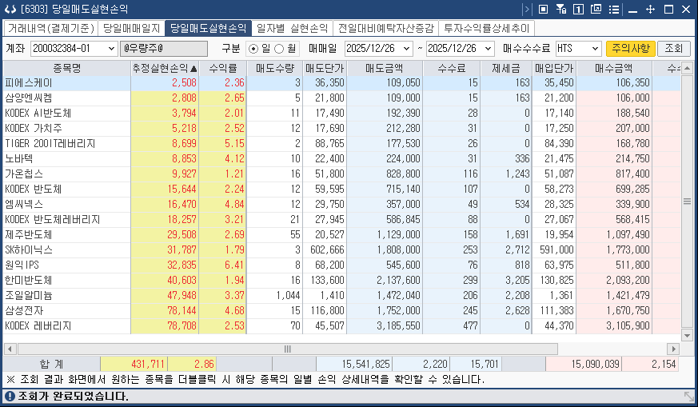Click the 조회 search button

point(673,48)
